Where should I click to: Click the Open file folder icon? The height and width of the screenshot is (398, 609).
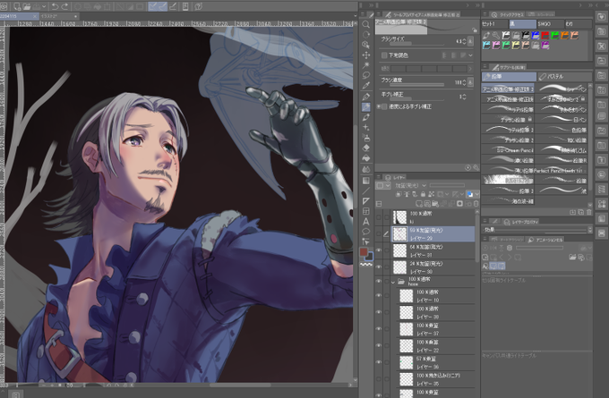pyautogui.click(x=26, y=6)
